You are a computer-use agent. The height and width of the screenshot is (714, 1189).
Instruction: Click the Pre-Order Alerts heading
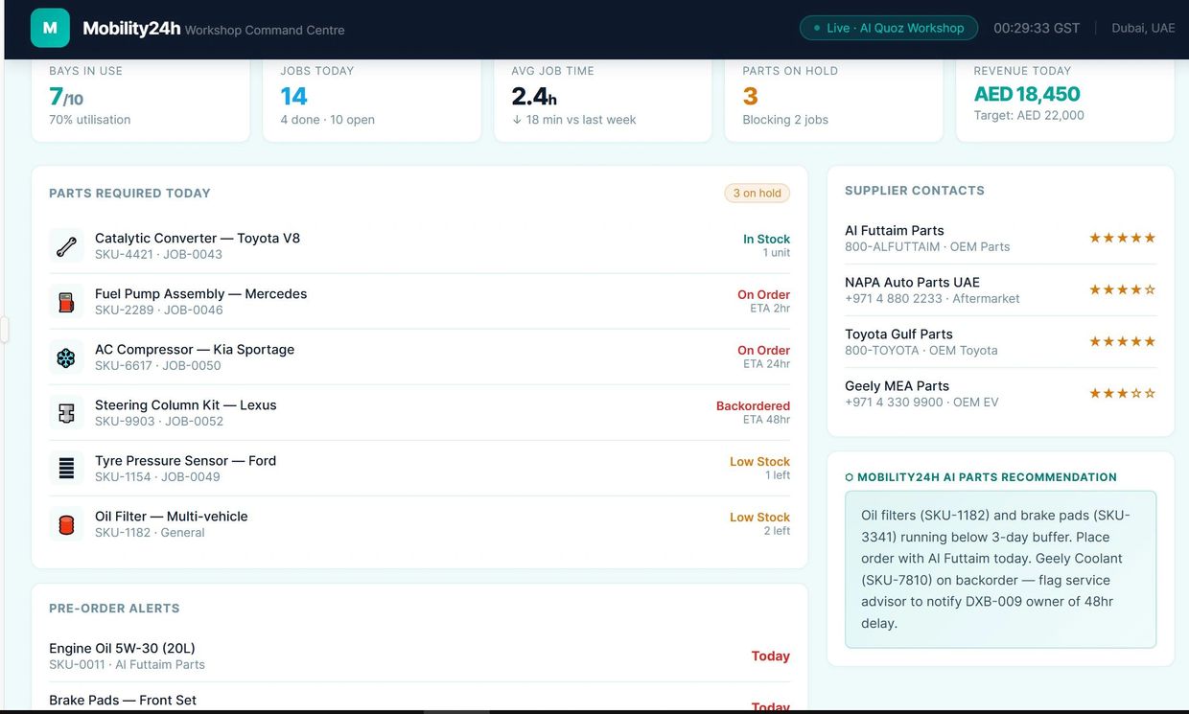point(114,608)
